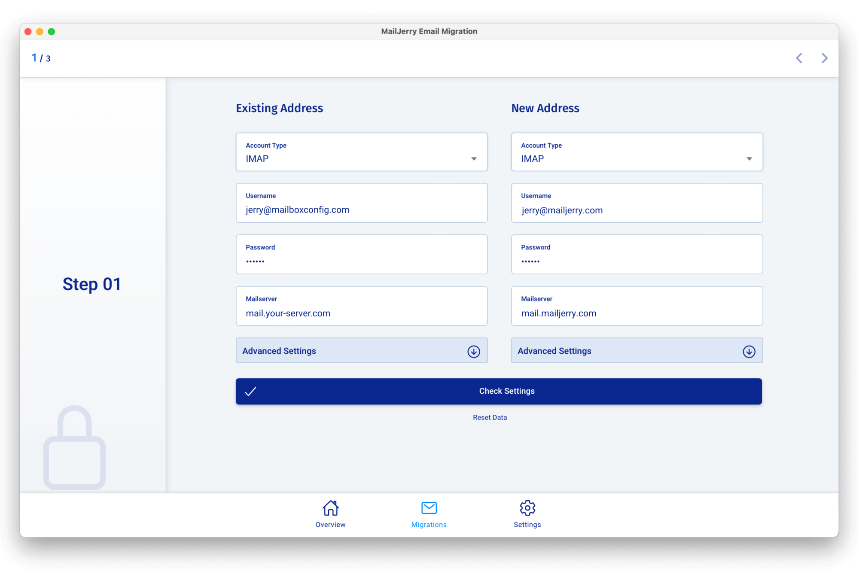Image resolution: width=859 pixels, height=577 pixels.
Task: Click the Check Settings button
Action: [499, 391]
